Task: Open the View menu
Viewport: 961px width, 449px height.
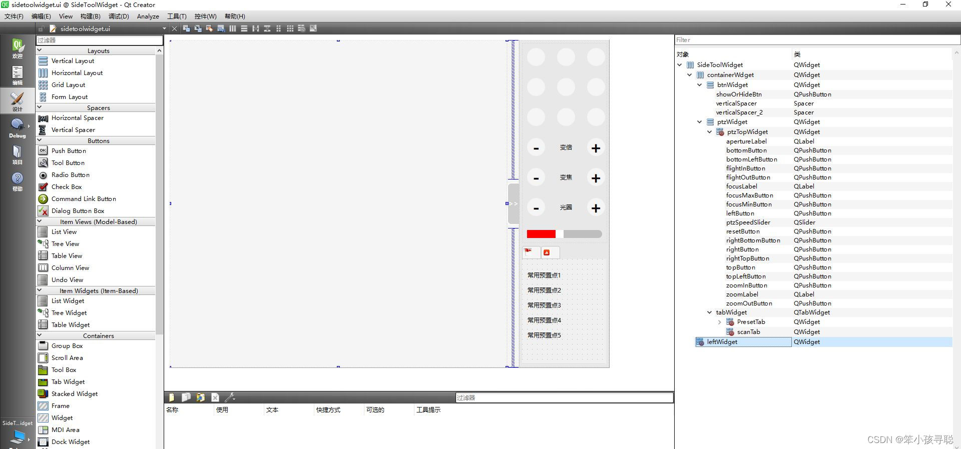Action: (66, 16)
